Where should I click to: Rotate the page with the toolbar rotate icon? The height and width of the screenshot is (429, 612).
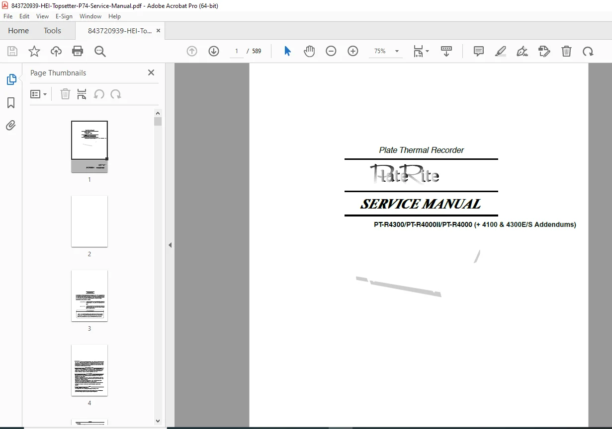pos(588,51)
